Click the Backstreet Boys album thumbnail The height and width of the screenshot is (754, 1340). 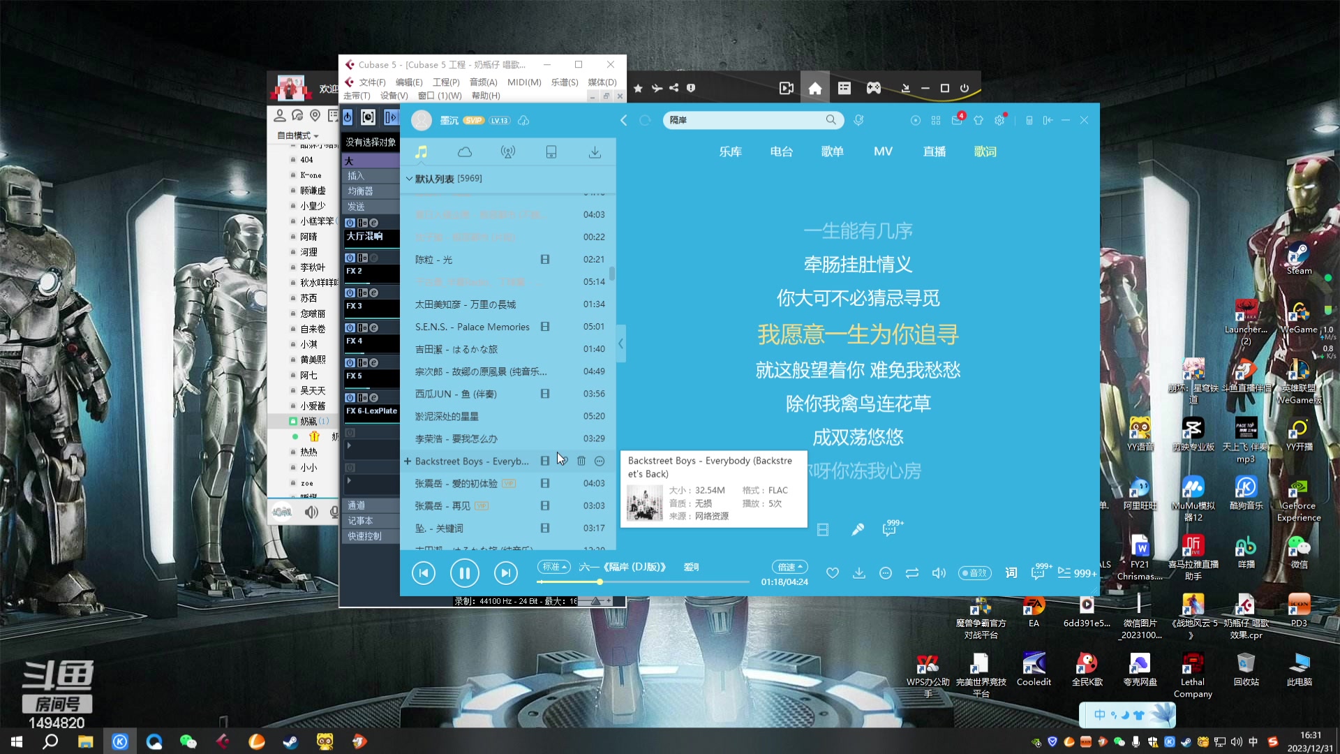point(645,503)
